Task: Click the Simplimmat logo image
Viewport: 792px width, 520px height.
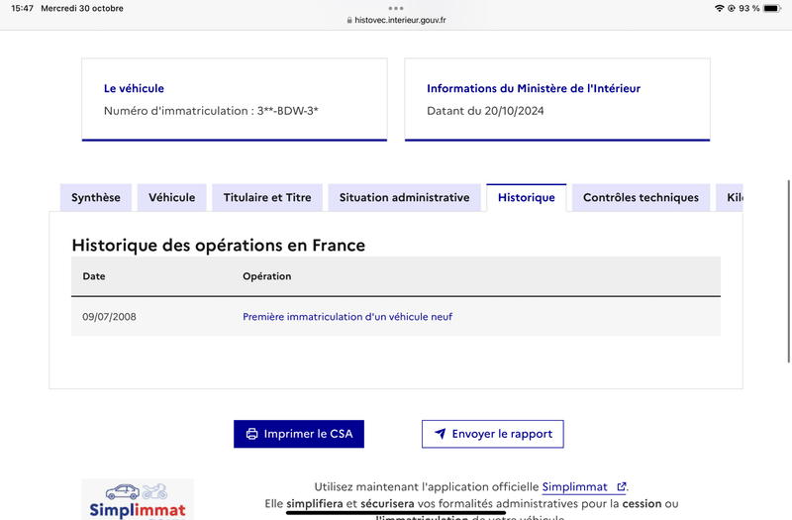Action: point(138,500)
